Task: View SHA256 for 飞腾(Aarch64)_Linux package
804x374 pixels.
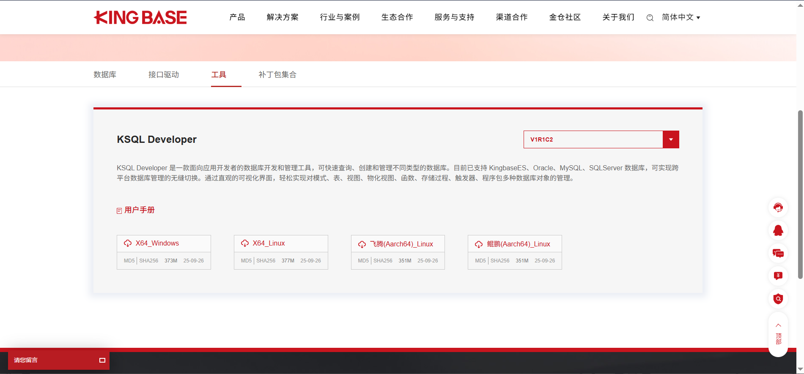Action: [x=383, y=261]
